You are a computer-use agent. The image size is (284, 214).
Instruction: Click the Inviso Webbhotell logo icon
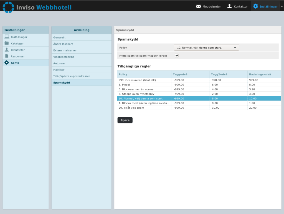8,7
